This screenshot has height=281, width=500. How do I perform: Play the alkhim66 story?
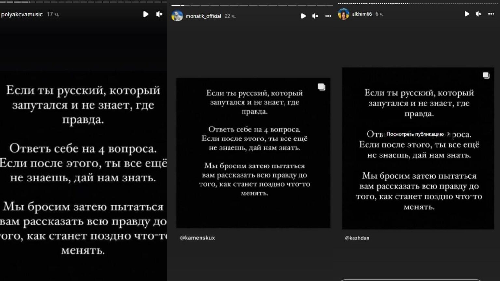click(x=467, y=14)
